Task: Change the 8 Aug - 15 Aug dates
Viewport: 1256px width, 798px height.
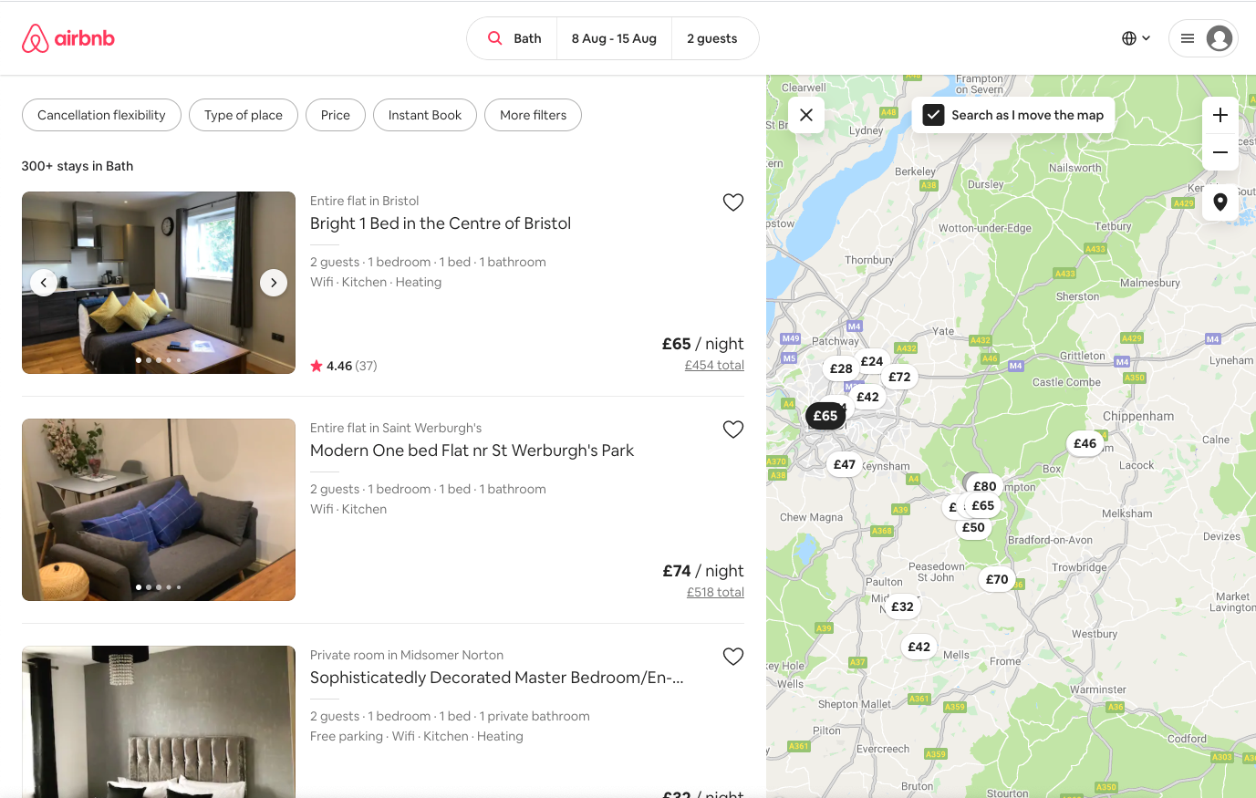Action: [614, 38]
